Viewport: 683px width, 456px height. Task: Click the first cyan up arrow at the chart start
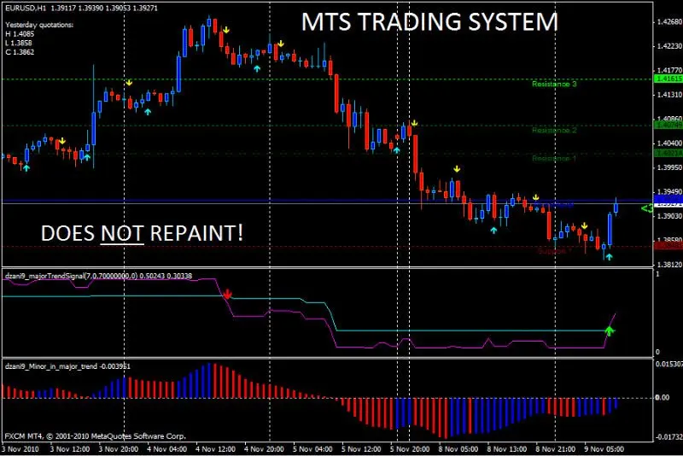pos(26,167)
